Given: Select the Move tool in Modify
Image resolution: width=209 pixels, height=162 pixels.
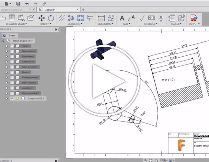Looking at the screenshot, I should click(x=41, y=18).
